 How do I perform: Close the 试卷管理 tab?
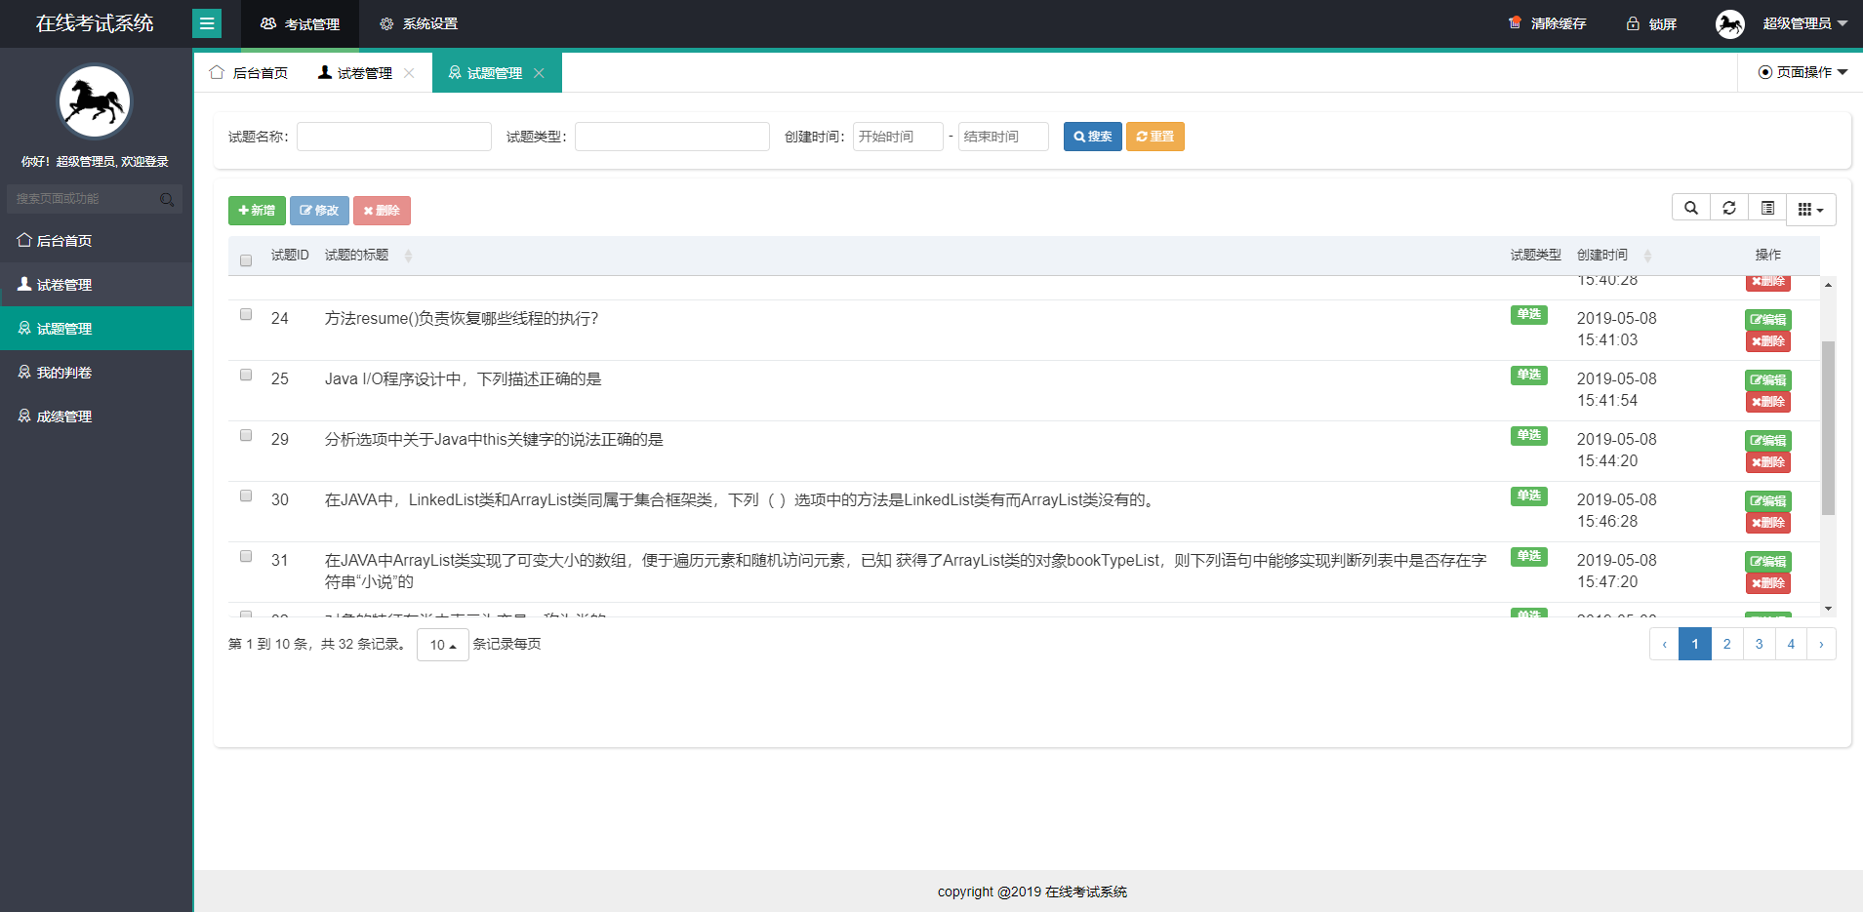[x=409, y=73]
